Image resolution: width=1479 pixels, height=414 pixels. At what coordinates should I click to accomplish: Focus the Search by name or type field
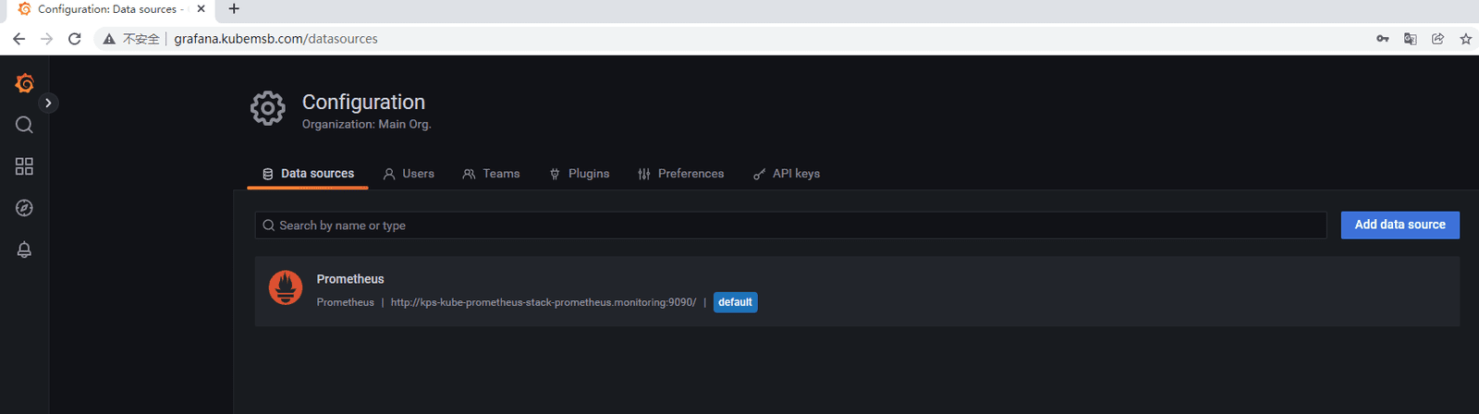790,225
